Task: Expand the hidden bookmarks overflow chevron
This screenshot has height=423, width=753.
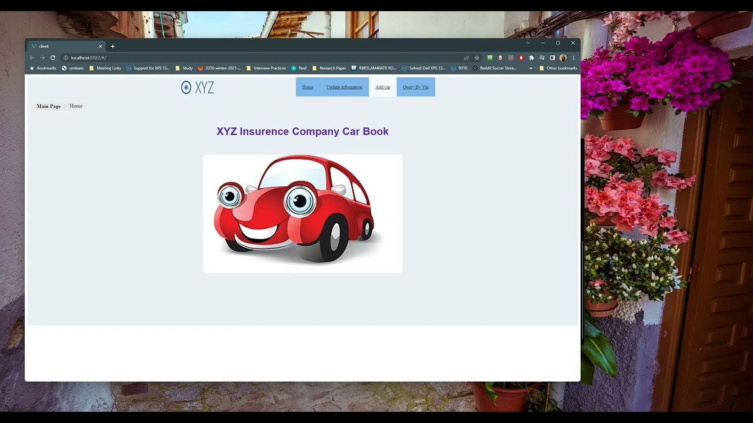Action: click(531, 68)
